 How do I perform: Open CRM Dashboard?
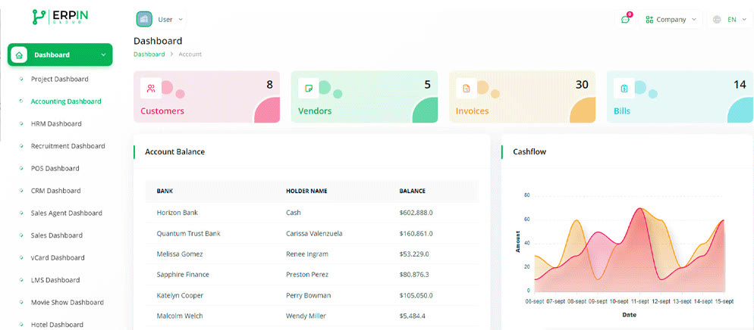point(56,191)
